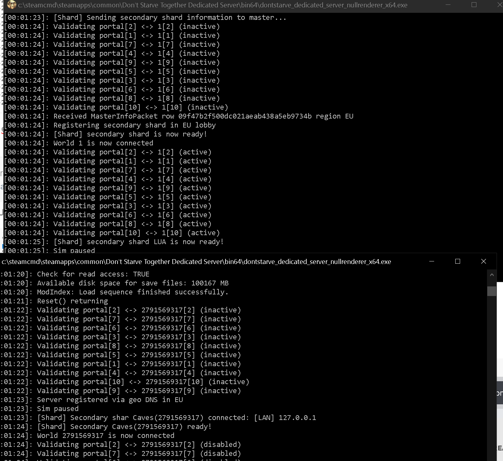Select line 'Validating portal[3] <-> 1[3] (active)'
Screen dimensions: 503x461
pos(108,206)
